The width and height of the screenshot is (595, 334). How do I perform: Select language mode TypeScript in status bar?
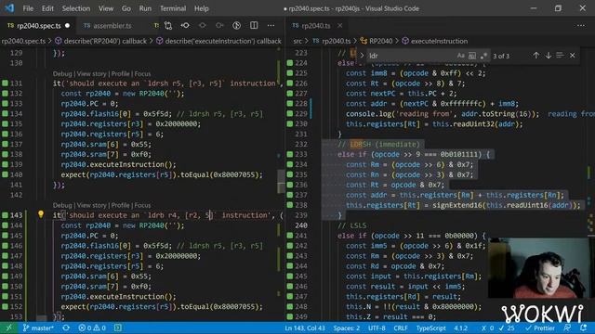pyautogui.click(x=430, y=328)
